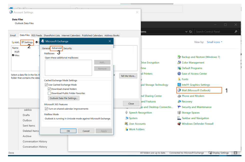Click OK in Microsoft Exchange dialog
Image resolution: width=245 pixels, height=162 pixels.
[68, 131]
